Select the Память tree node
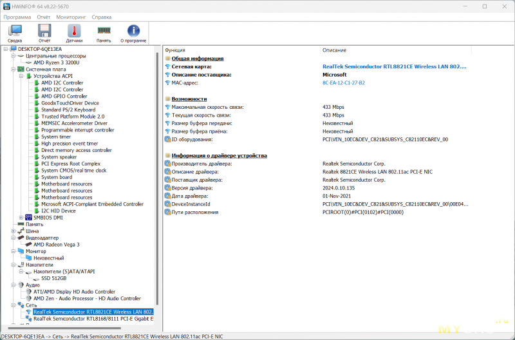515x340 pixels. click(x=35, y=224)
